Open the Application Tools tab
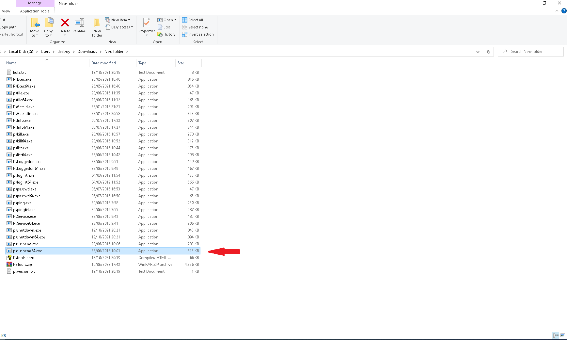Image resolution: width=567 pixels, height=340 pixels. point(35,11)
